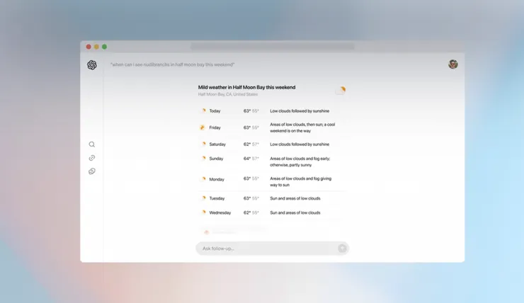Close the window with the red button
This screenshot has height=303, width=524.
[x=89, y=47]
